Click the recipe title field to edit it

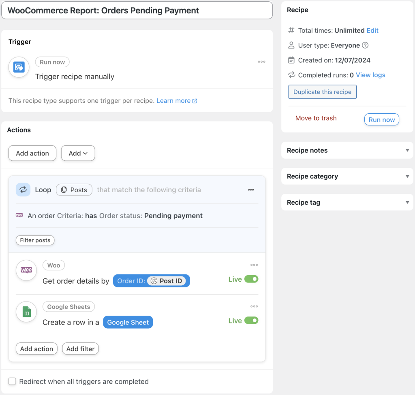[137, 10]
